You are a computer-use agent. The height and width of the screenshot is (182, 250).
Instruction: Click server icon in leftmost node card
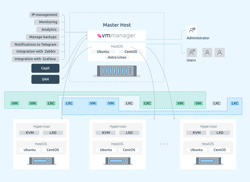(x=42, y=161)
